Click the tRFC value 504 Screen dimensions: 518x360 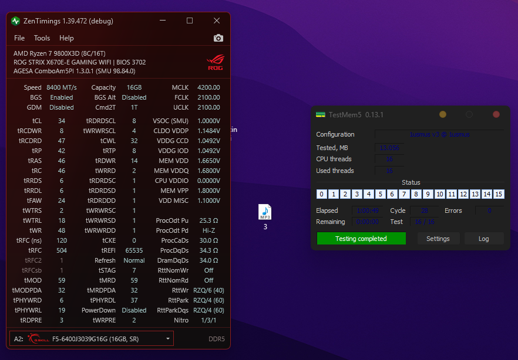click(62, 250)
